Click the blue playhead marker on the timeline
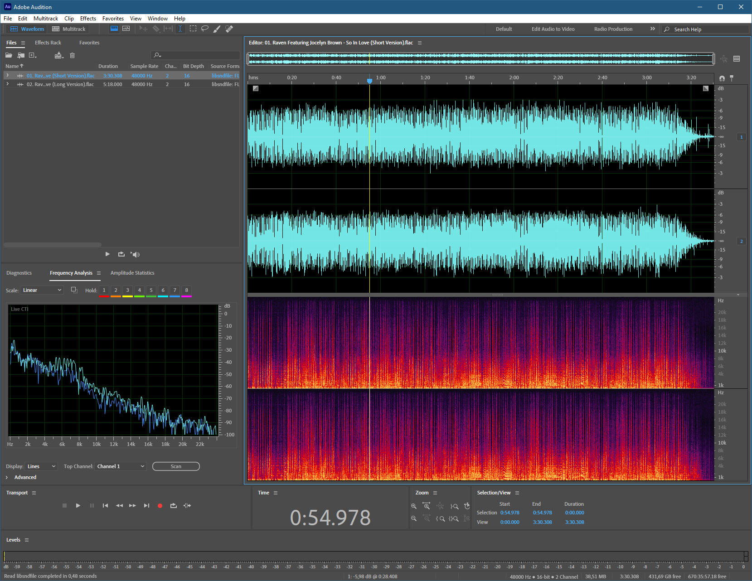Image resolution: width=752 pixels, height=581 pixels. coord(369,81)
